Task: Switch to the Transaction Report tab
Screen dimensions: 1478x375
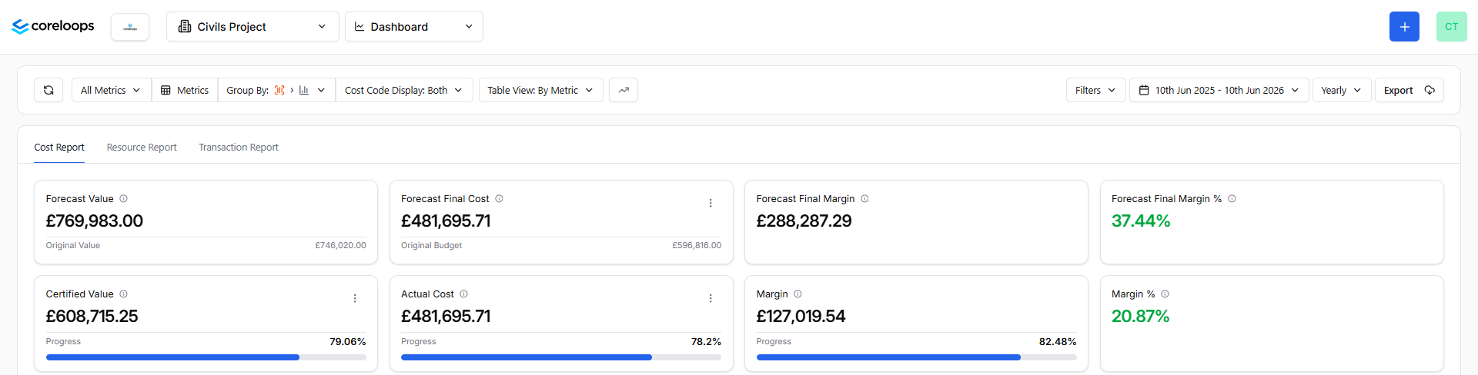Action: coord(239,148)
